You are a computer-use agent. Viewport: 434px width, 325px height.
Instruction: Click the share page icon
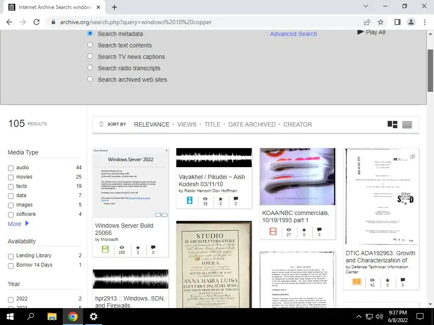coord(367,22)
